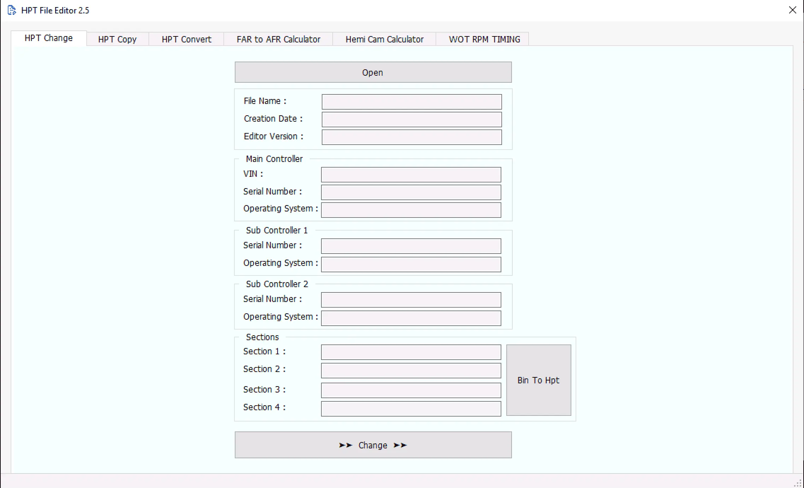Image resolution: width=804 pixels, height=488 pixels.
Task: Select the HPT Change tab
Action: click(x=48, y=38)
